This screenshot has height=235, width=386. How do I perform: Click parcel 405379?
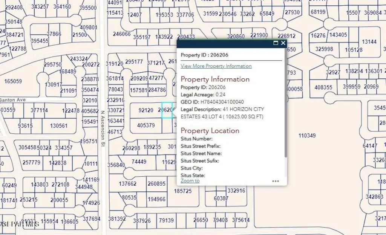tap(146, 125)
